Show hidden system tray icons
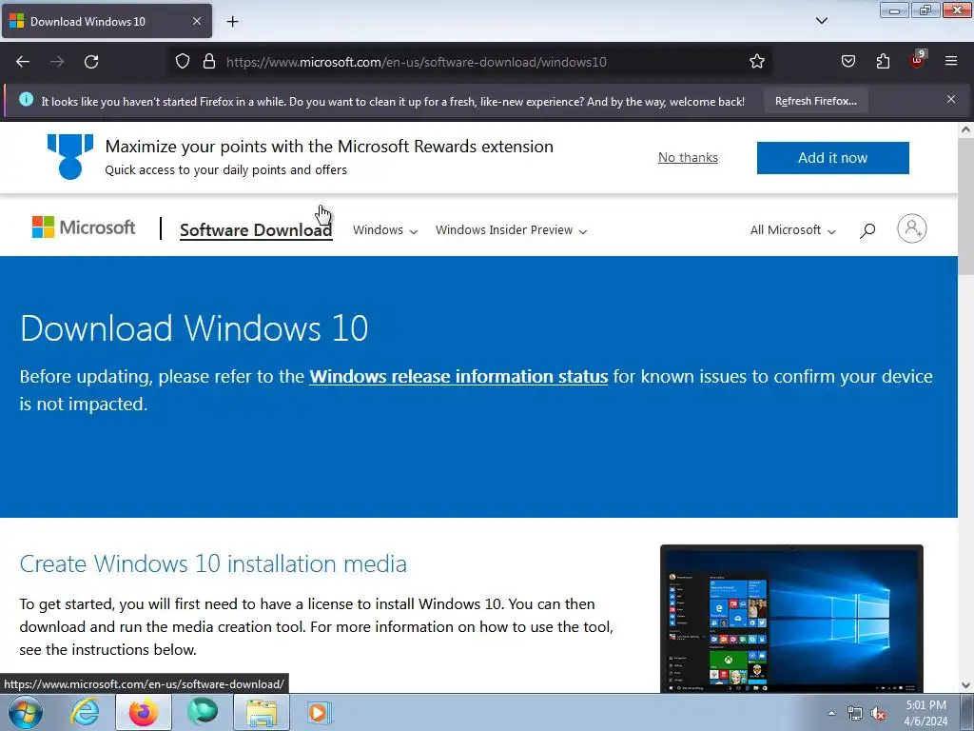This screenshot has height=731, width=974. [x=831, y=713]
